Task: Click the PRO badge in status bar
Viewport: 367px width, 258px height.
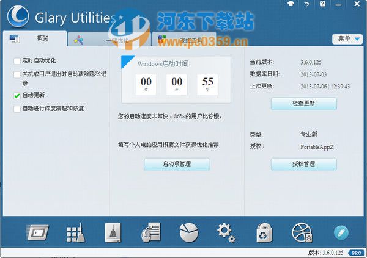Action: [356, 253]
